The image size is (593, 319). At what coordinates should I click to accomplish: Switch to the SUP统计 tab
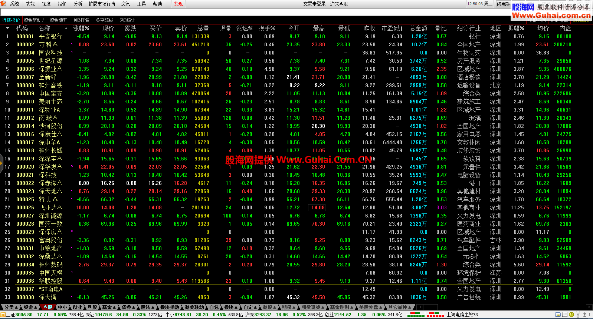127,20
